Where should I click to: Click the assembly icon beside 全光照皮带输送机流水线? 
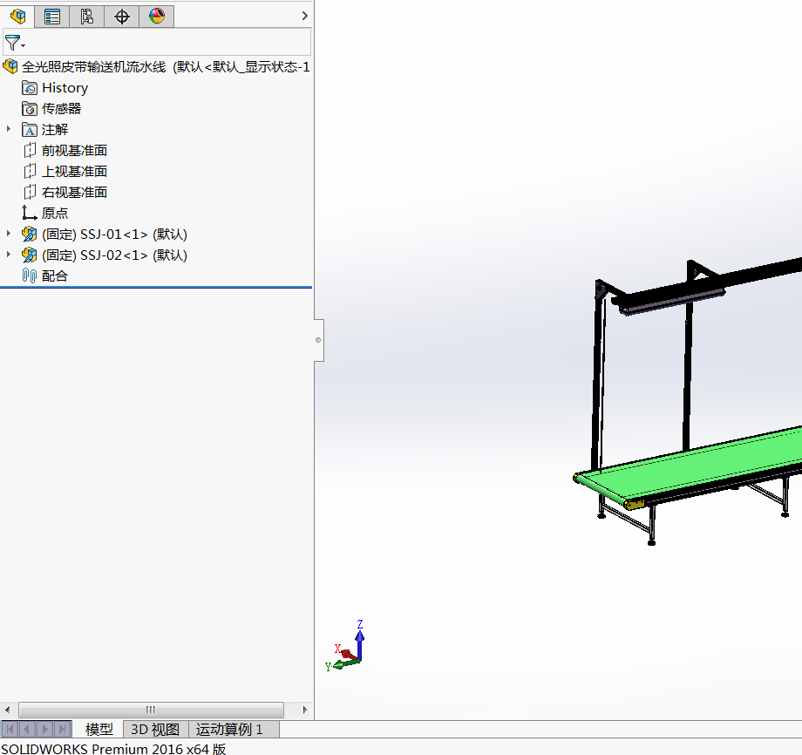point(10,66)
